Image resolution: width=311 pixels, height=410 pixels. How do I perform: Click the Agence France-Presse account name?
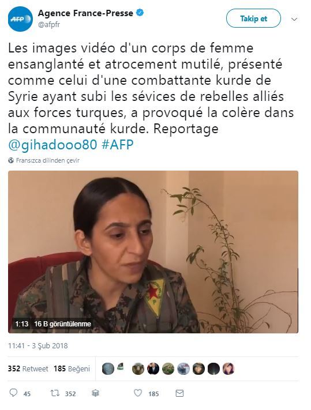click(85, 13)
